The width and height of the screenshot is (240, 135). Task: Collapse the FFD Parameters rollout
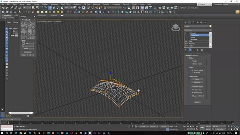click(192, 56)
